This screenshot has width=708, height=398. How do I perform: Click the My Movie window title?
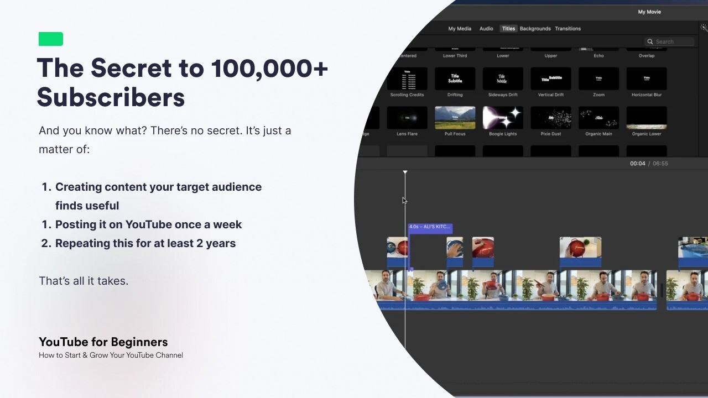(649, 12)
